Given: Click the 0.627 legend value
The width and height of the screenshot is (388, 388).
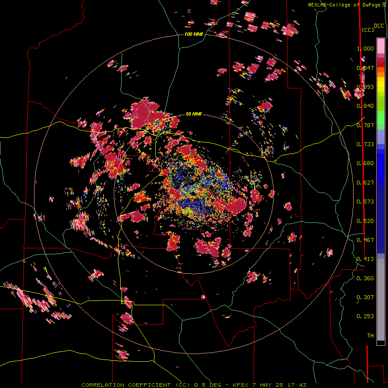Looking at the screenshot, I should click(365, 183).
